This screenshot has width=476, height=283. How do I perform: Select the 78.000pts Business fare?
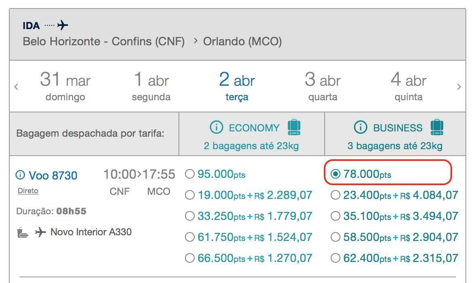(336, 174)
